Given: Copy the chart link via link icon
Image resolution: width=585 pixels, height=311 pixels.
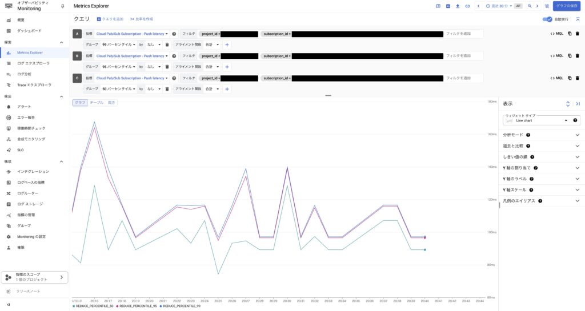Looking at the screenshot, I should coord(467,6).
